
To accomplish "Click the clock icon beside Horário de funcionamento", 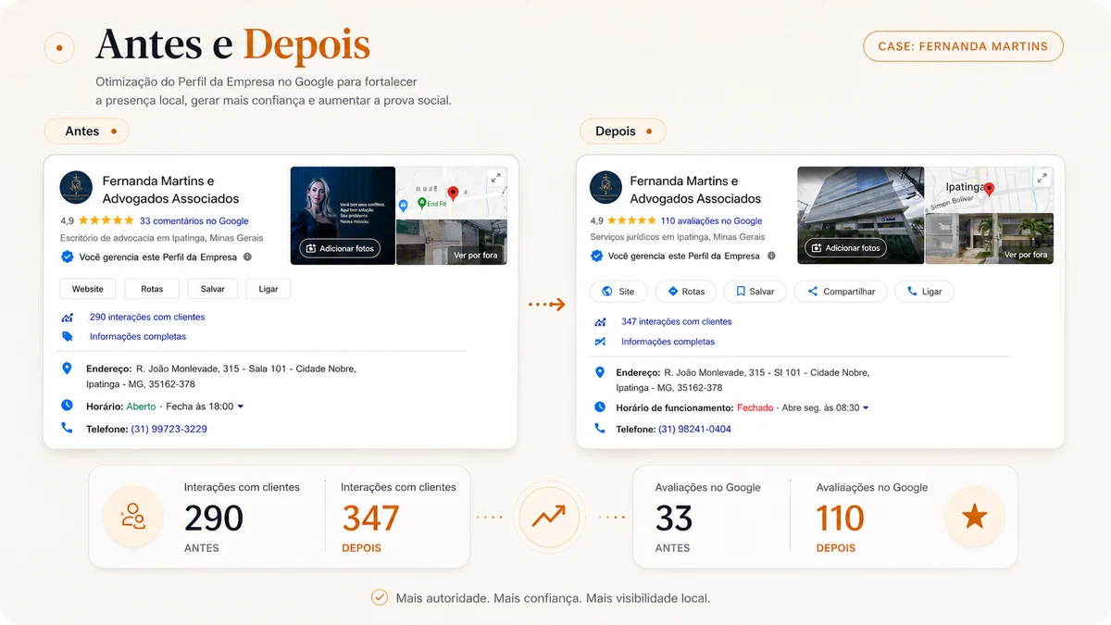I will click(600, 407).
